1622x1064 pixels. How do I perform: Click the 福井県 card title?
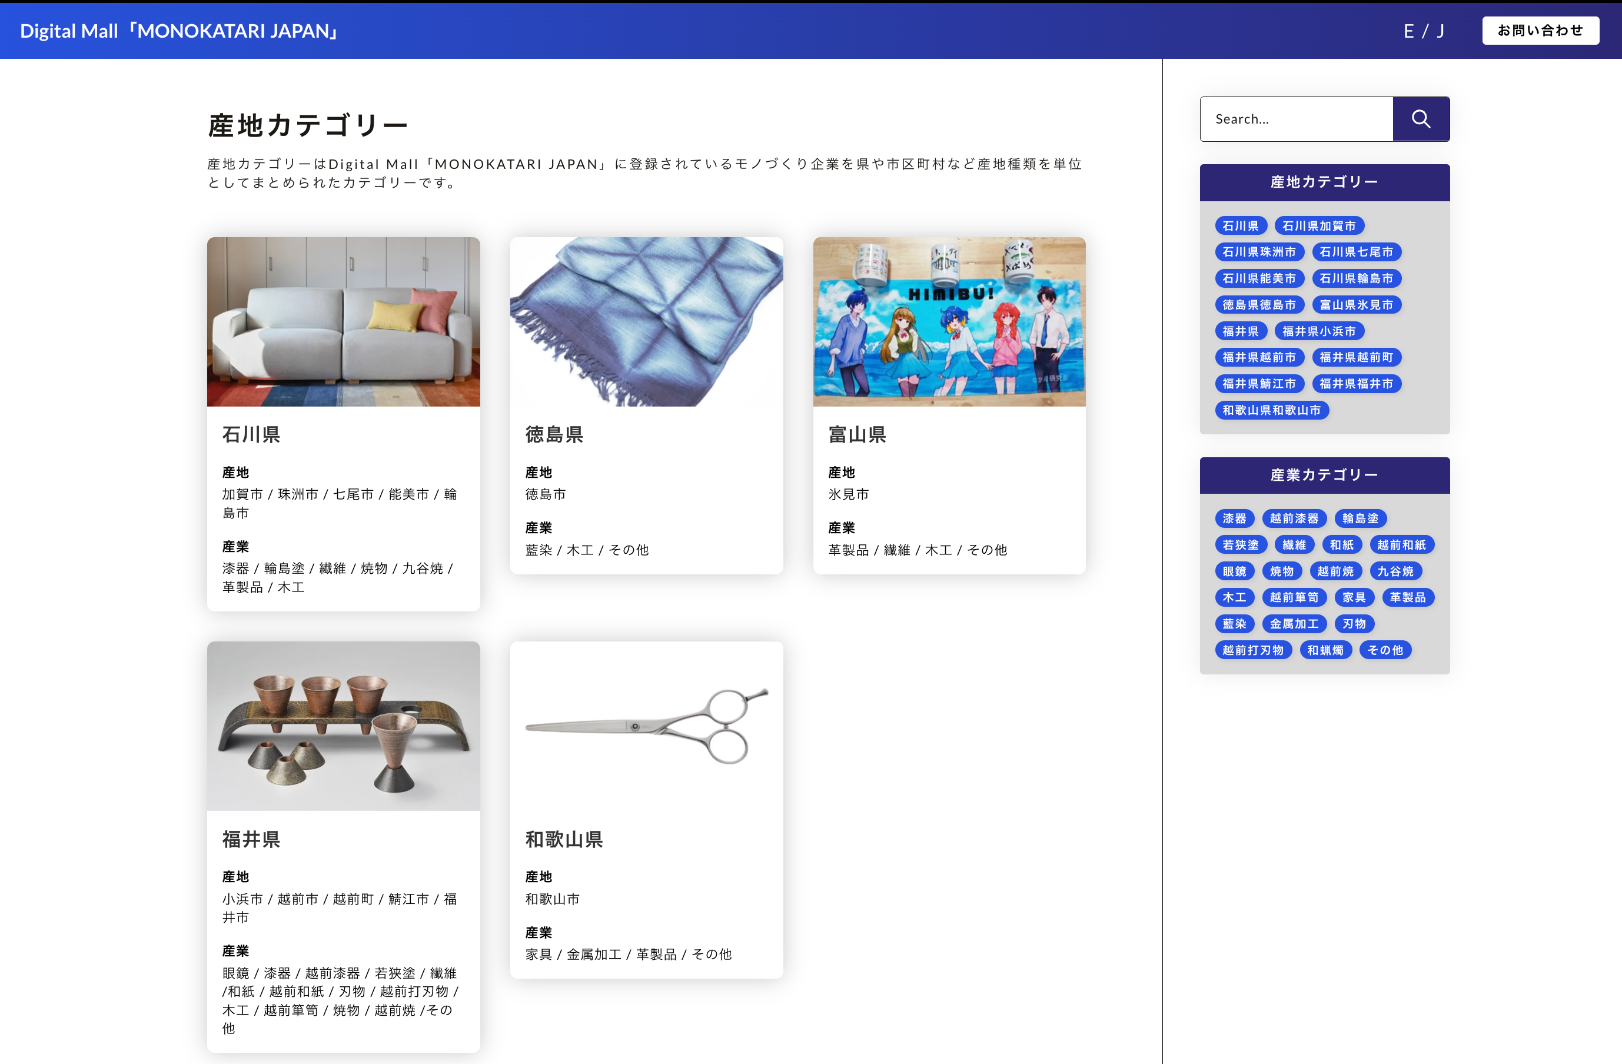click(x=251, y=839)
